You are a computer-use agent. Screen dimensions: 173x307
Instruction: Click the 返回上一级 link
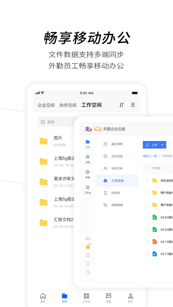click(150, 156)
